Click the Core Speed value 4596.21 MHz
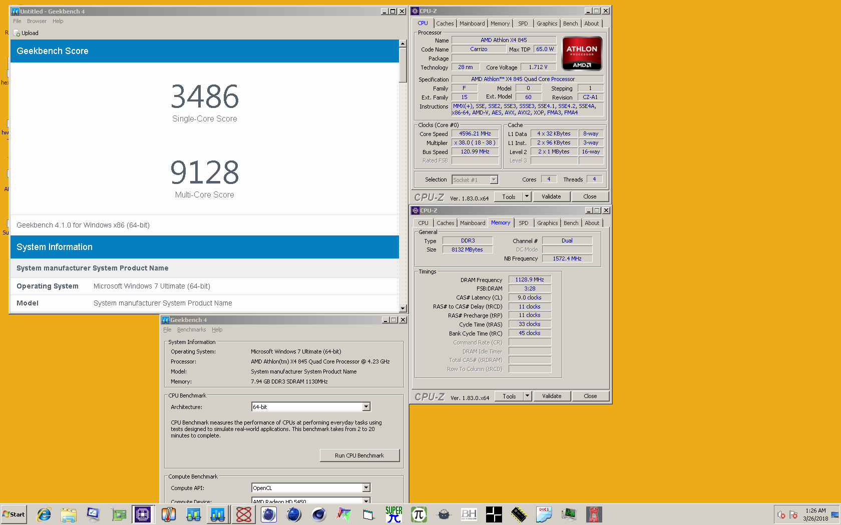 (x=475, y=133)
